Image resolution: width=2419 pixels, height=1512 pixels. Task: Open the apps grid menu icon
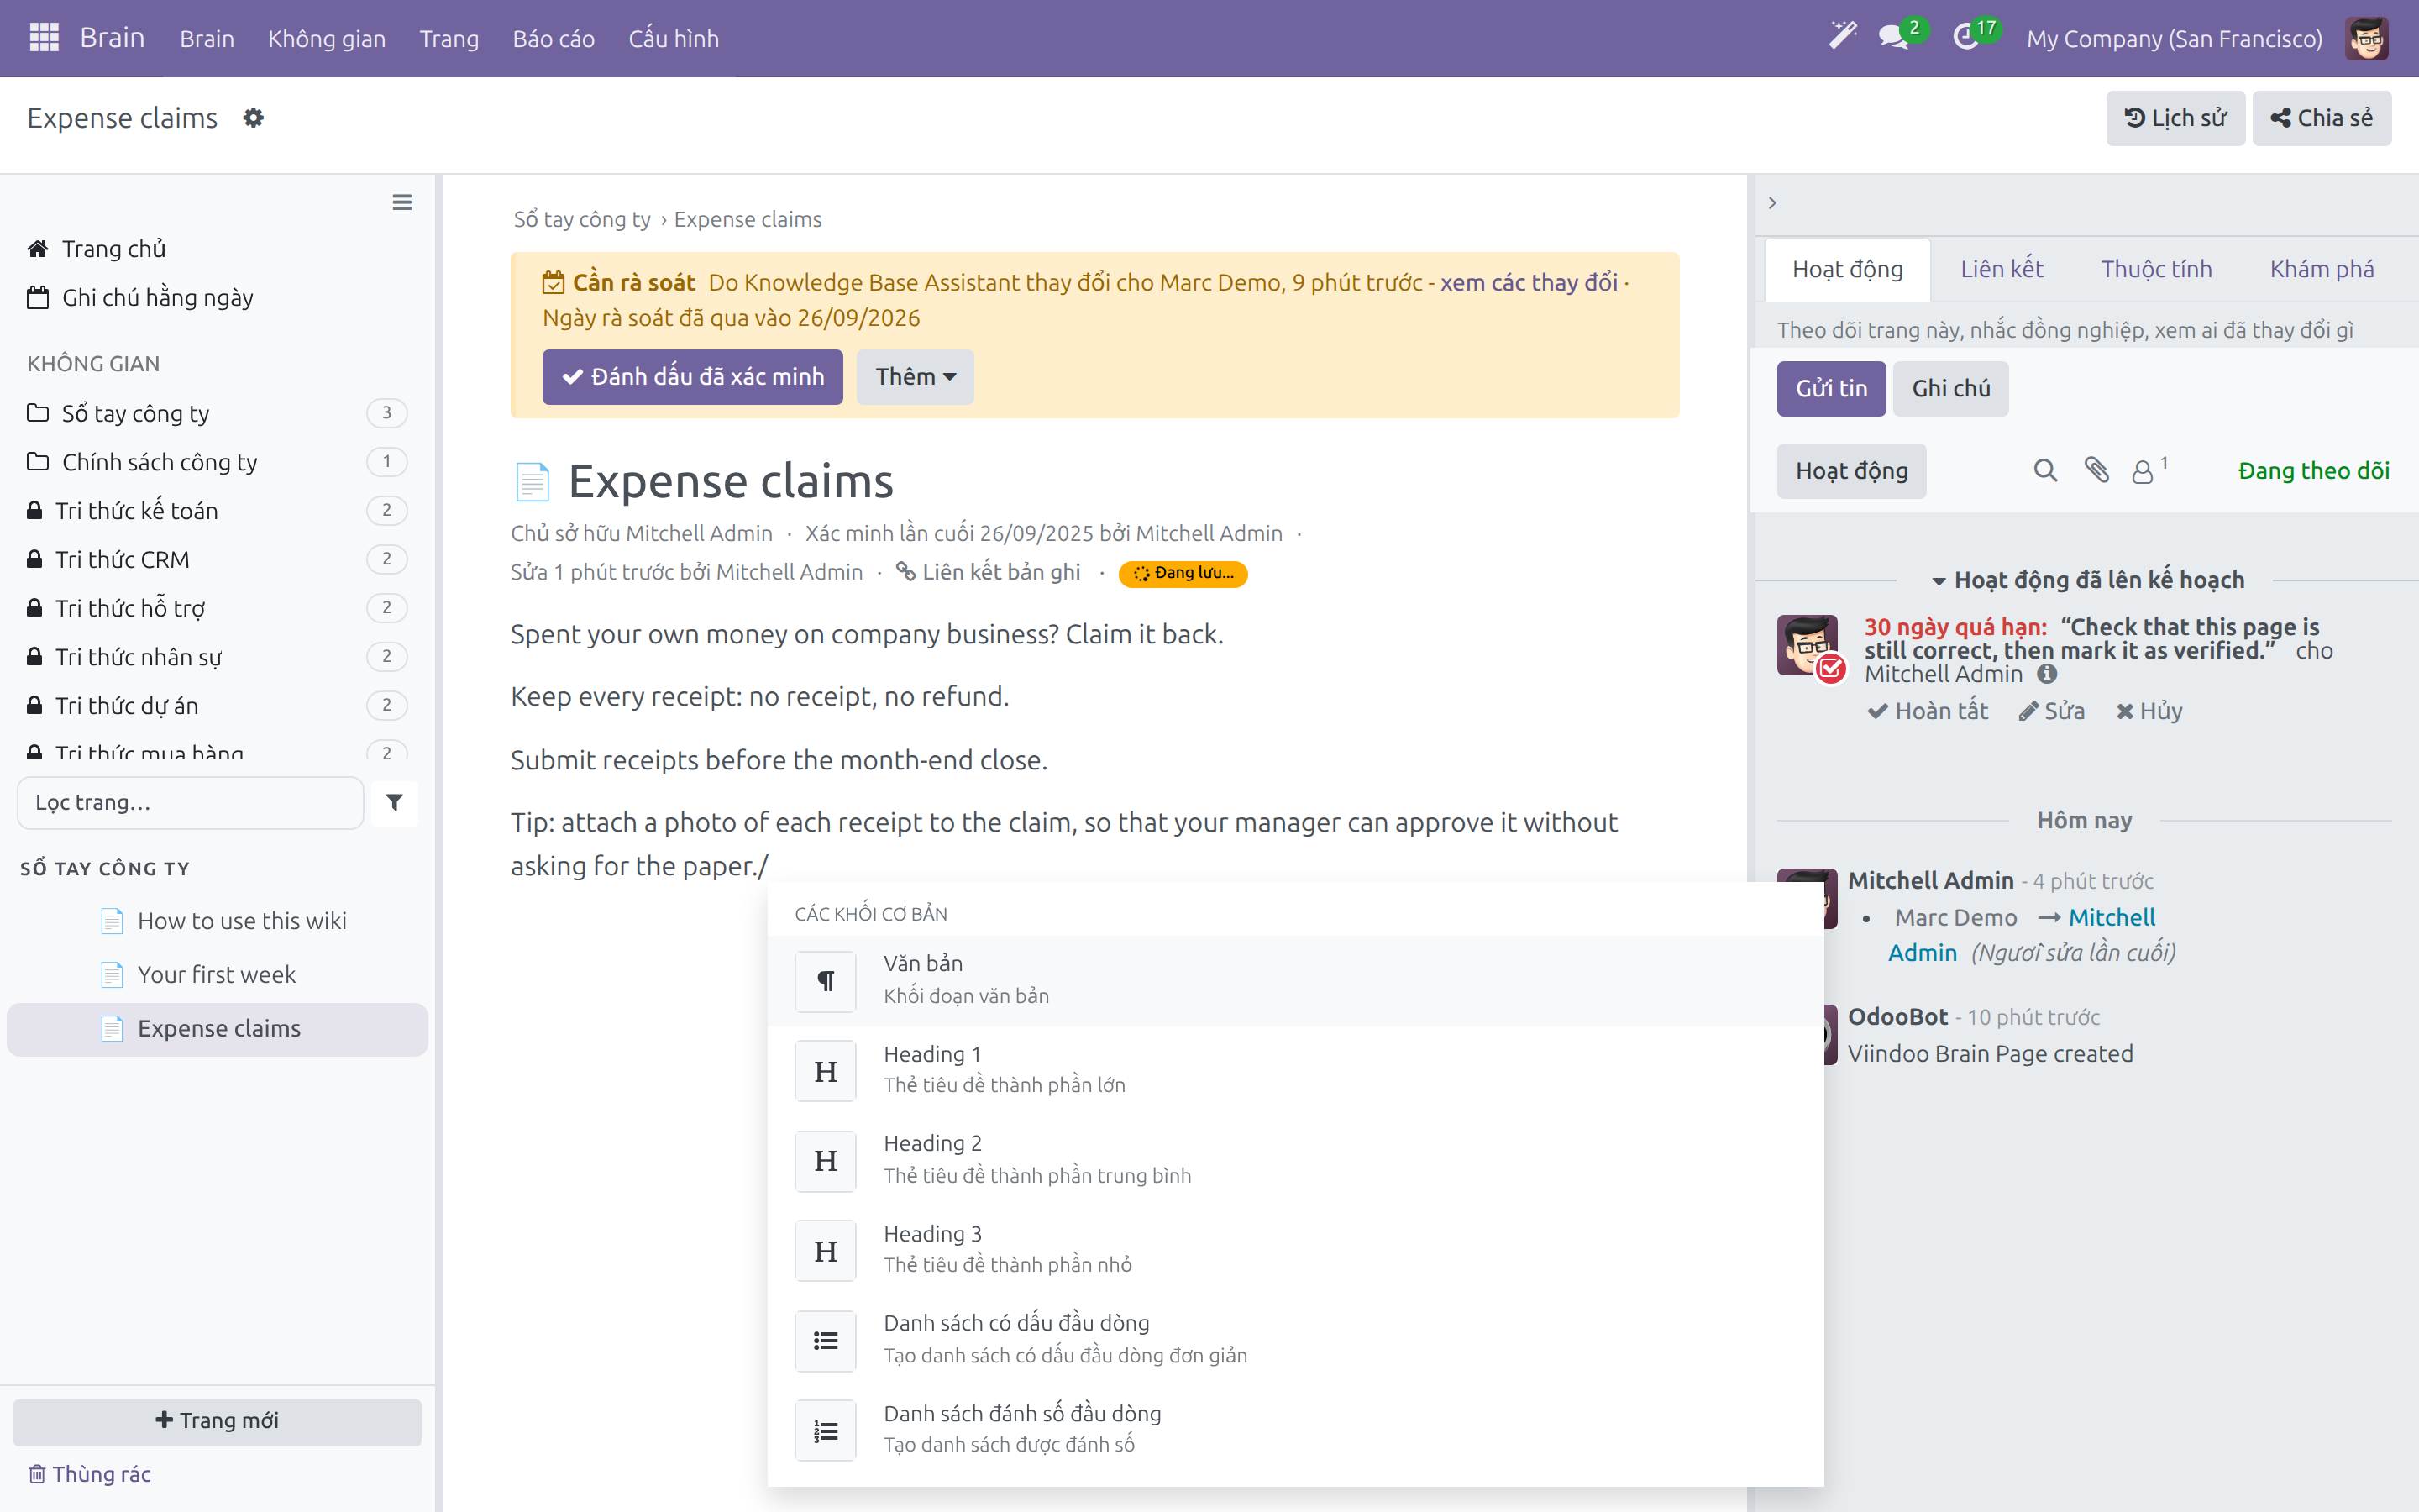point(44,38)
